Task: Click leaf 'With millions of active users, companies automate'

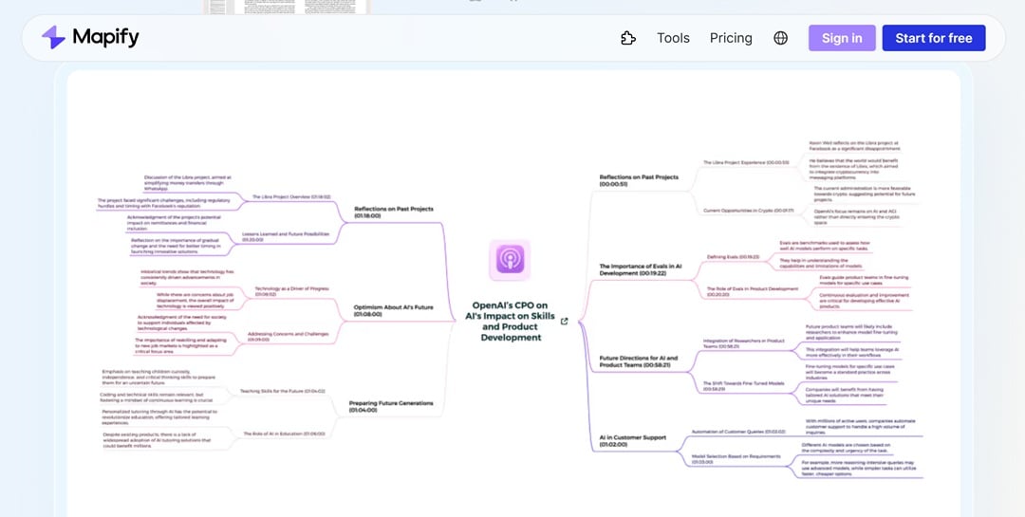Action: point(860,426)
